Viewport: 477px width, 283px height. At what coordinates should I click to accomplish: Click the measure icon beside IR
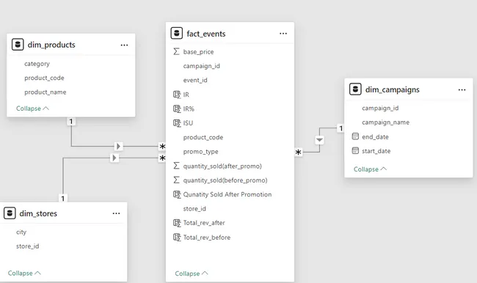(x=177, y=95)
